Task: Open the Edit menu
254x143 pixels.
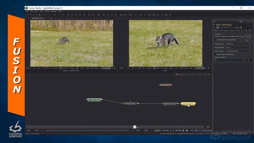Action: (32, 11)
